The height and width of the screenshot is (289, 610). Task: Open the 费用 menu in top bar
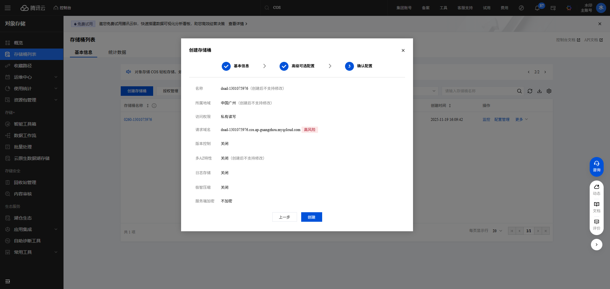point(504,8)
